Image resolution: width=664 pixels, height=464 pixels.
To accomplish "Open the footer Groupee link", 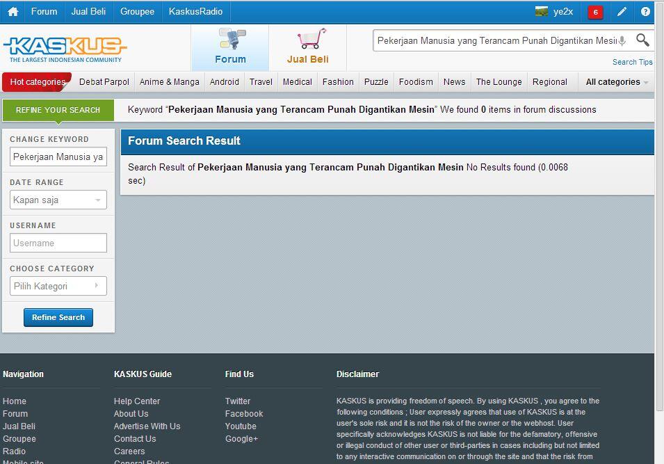I will point(19,439).
